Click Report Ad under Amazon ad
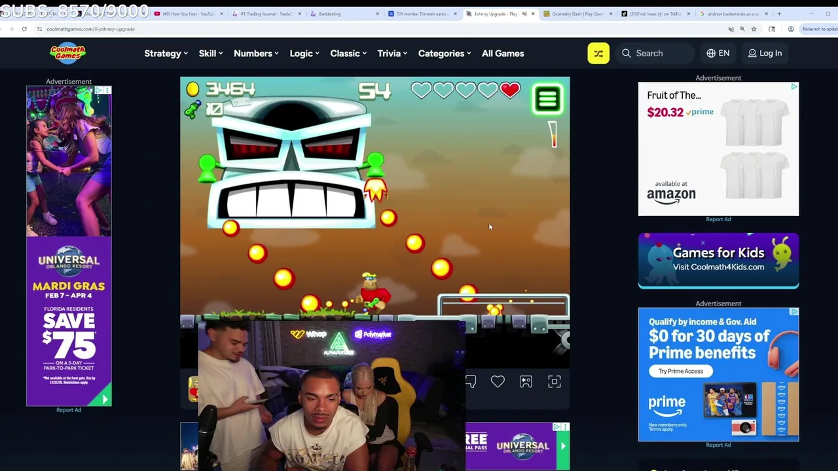838x471 pixels. [718, 219]
